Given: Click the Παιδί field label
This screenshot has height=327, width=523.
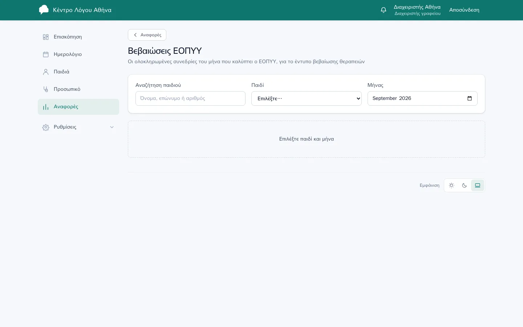Looking at the screenshot, I should [x=258, y=85].
